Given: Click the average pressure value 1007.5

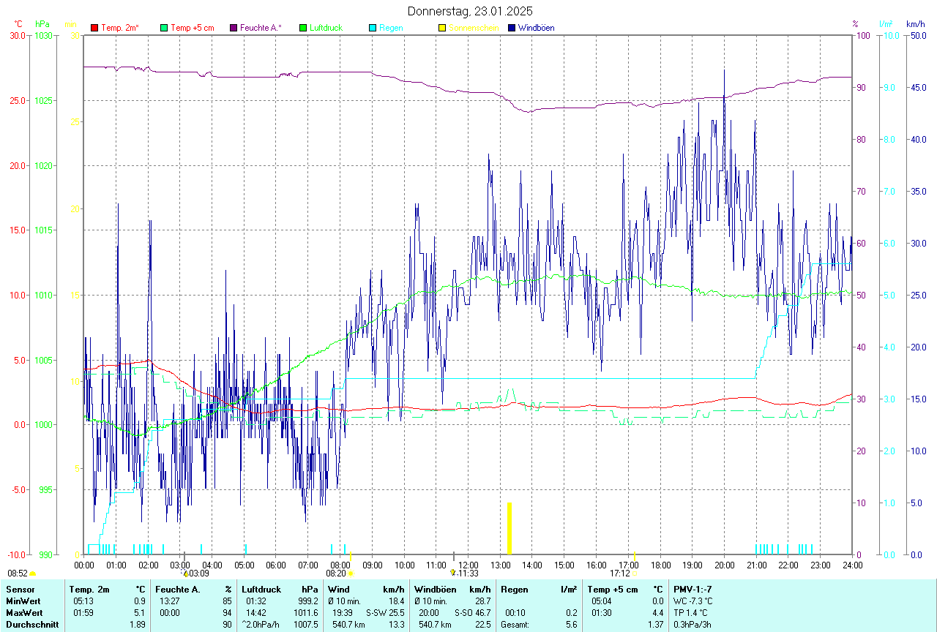Looking at the screenshot, I should click(305, 624).
